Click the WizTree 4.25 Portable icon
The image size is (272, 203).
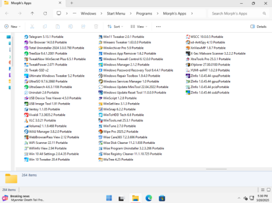click(x=101, y=160)
